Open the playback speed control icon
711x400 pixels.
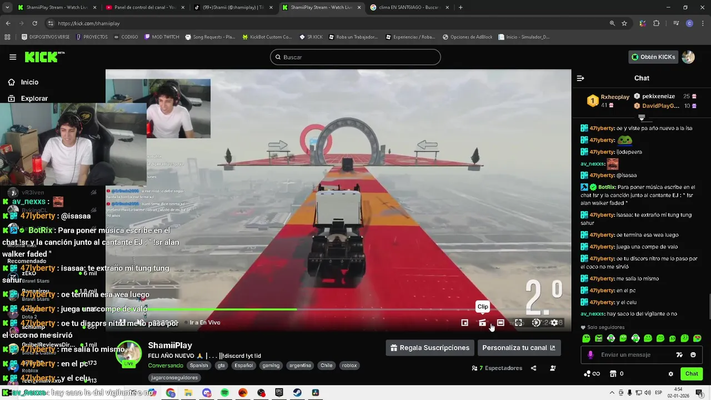[x=536, y=323]
